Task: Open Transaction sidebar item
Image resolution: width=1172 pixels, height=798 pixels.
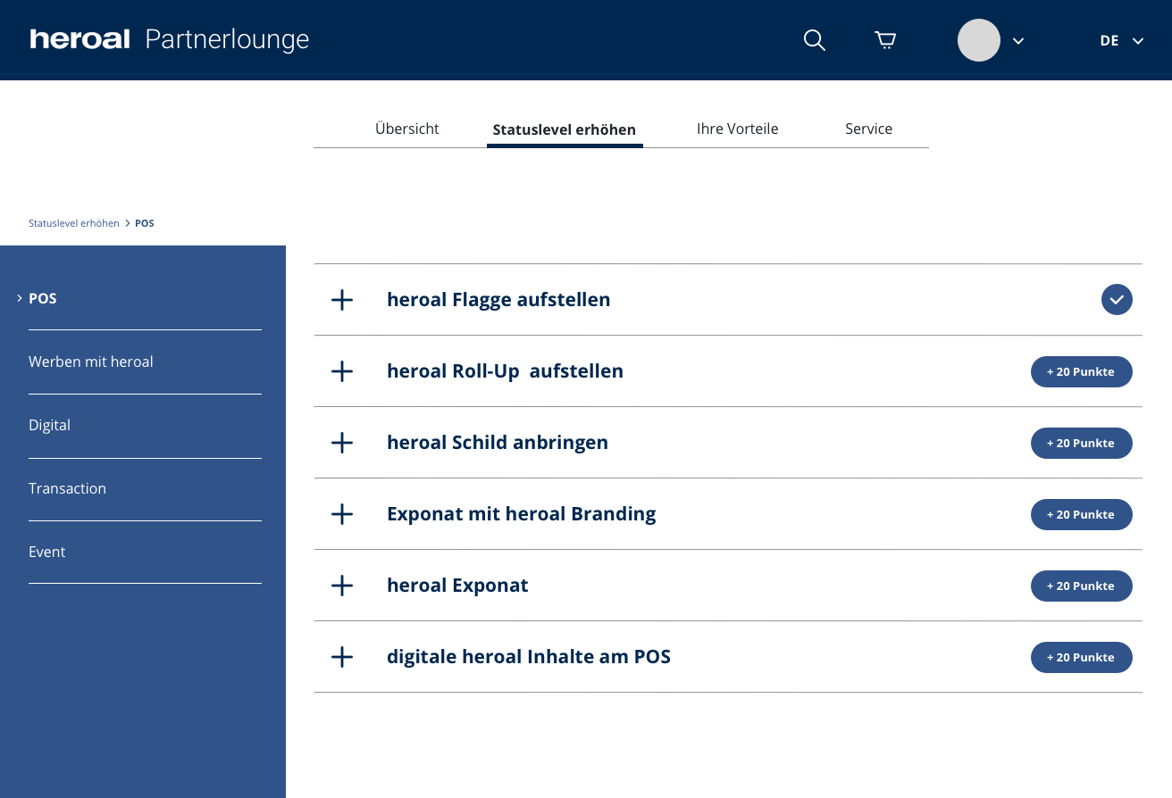Action: 67,488
